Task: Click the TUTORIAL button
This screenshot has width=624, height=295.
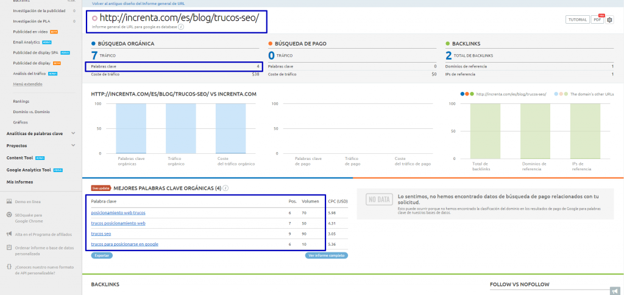Action: [x=578, y=19]
